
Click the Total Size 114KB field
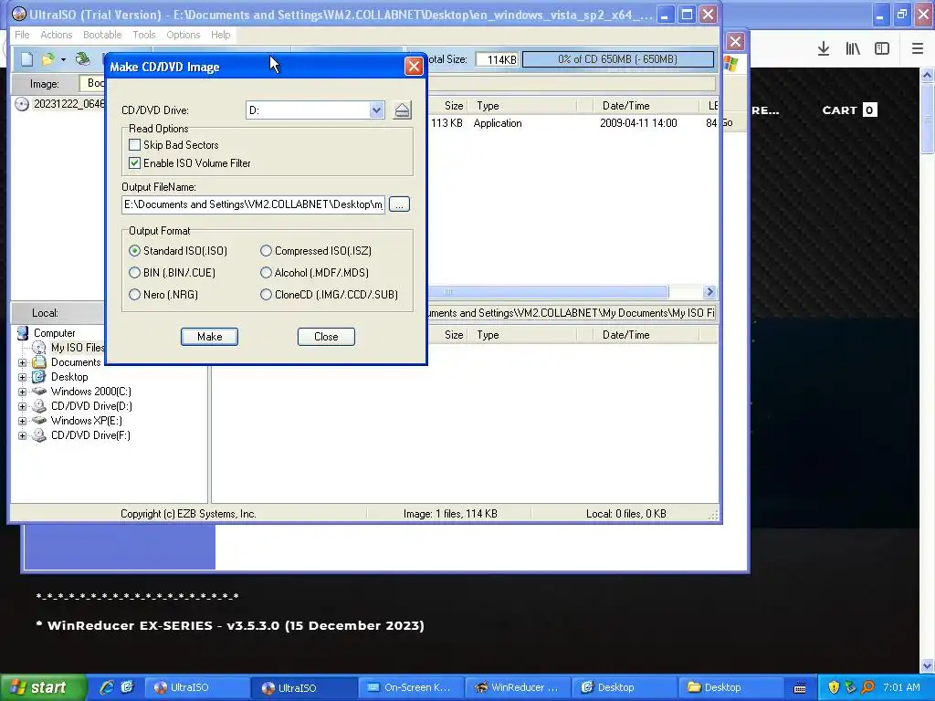[x=498, y=59]
